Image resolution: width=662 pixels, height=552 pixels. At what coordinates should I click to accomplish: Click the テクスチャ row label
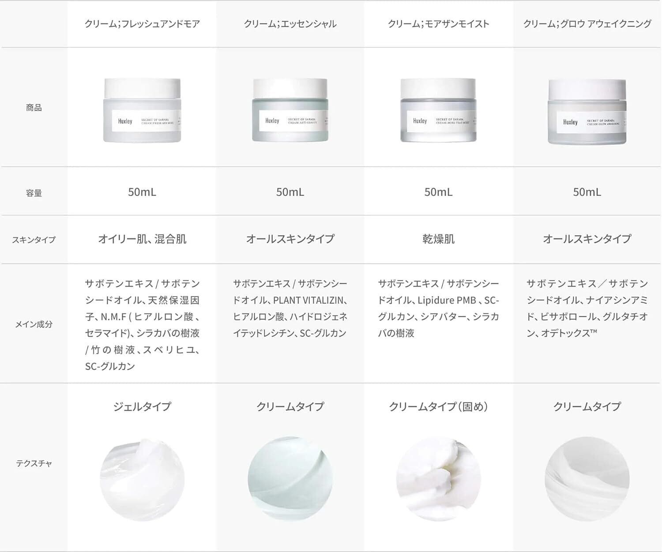coord(34,463)
